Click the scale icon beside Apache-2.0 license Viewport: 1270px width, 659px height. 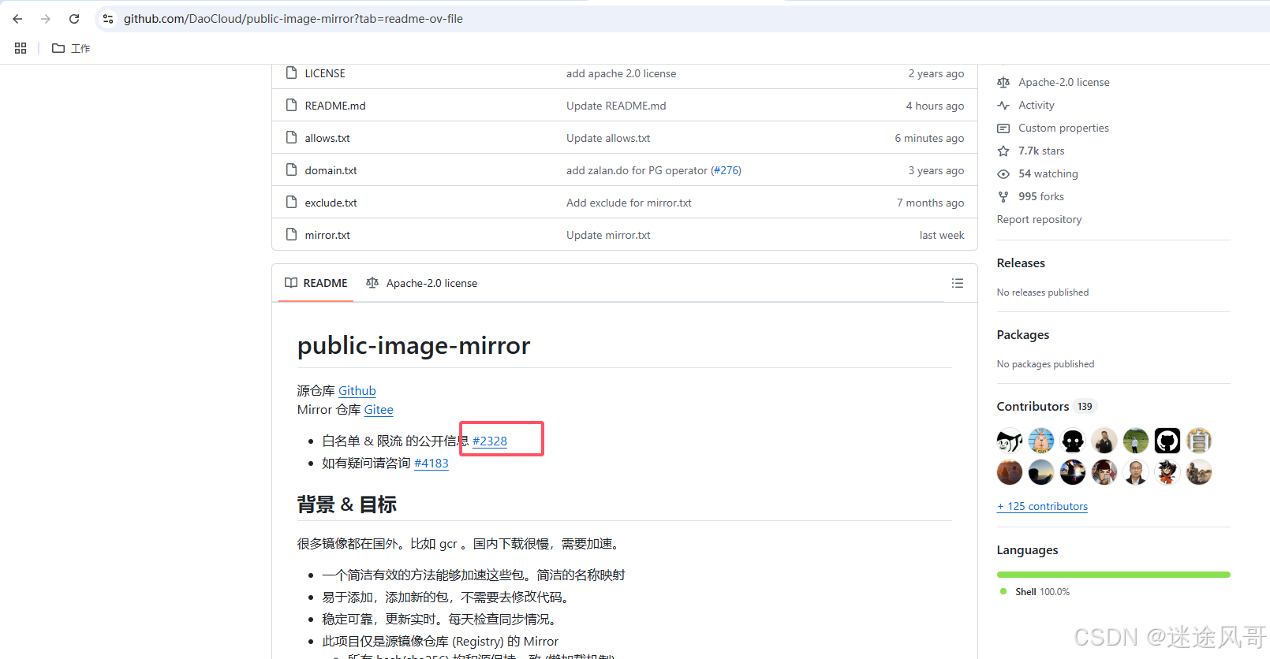pyautogui.click(x=1003, y=82)
